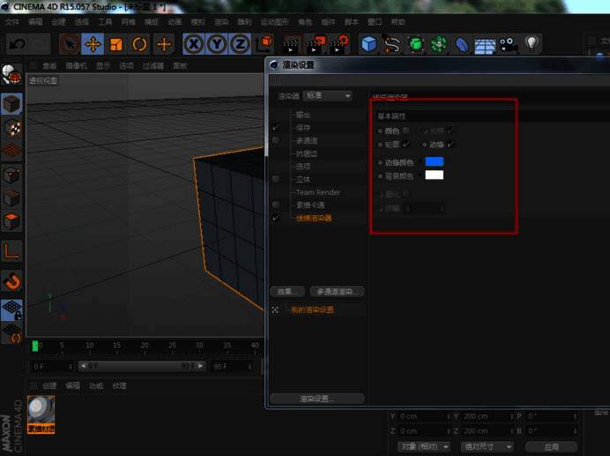Select 输出 in render settings list
Image resolution: width=610 pixels, height=456 pixels.
pos(303,115)
